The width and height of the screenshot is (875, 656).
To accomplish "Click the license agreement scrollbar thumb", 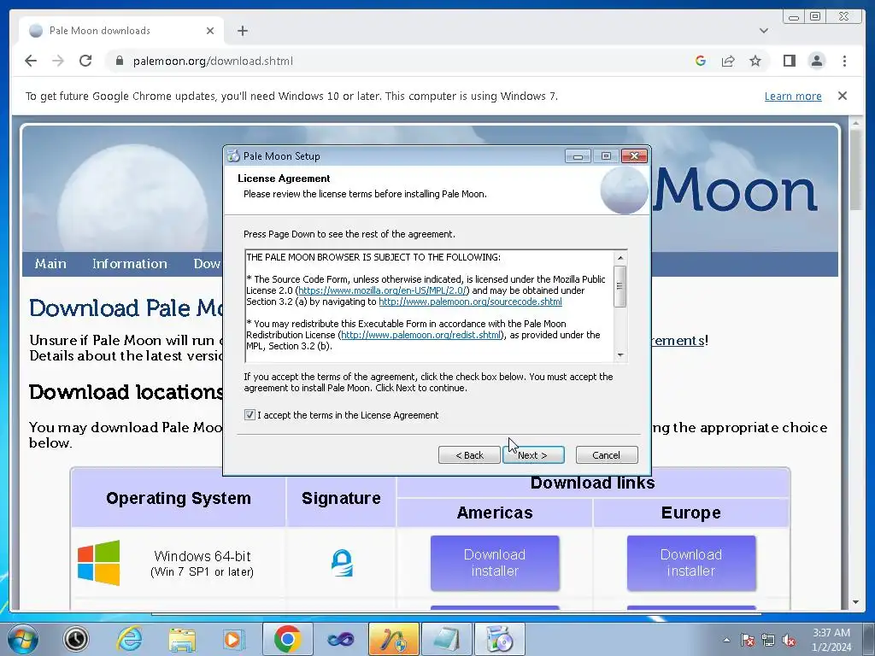I will [620, 286].
